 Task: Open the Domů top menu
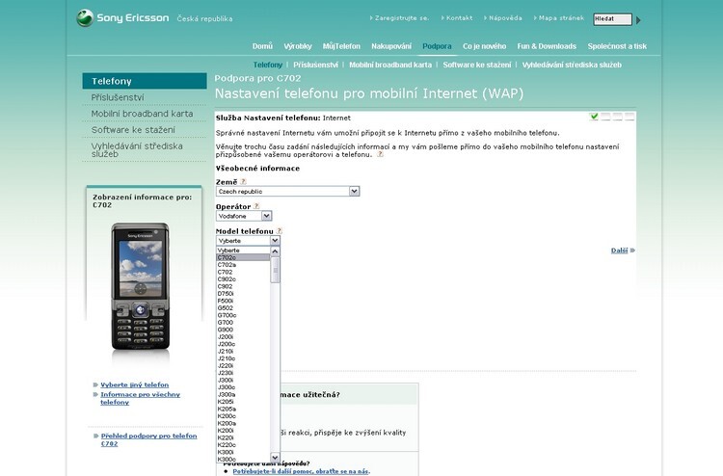(262, 46)
